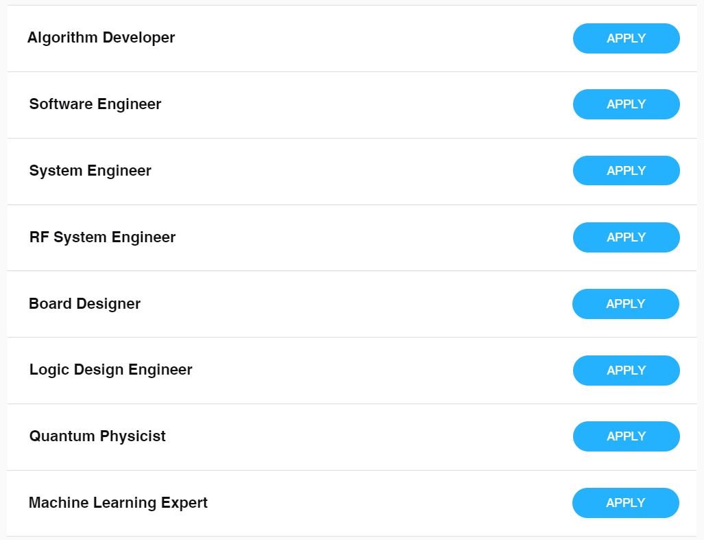Apply for the Machine Learning Expert position
This screenshot has height=540, width=704.
[625, 503]
